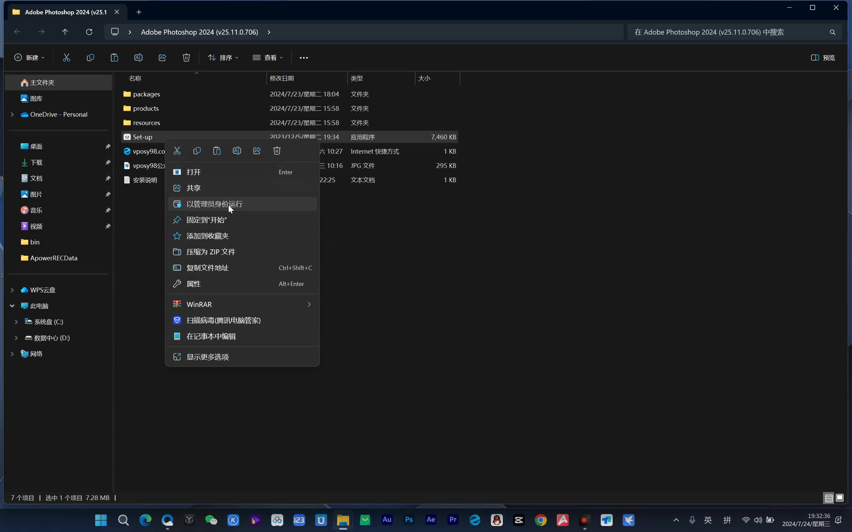Select 在记事本中编辑 in the context menu
The height and width of the screenshot is (532, 852).
[242, 336]
